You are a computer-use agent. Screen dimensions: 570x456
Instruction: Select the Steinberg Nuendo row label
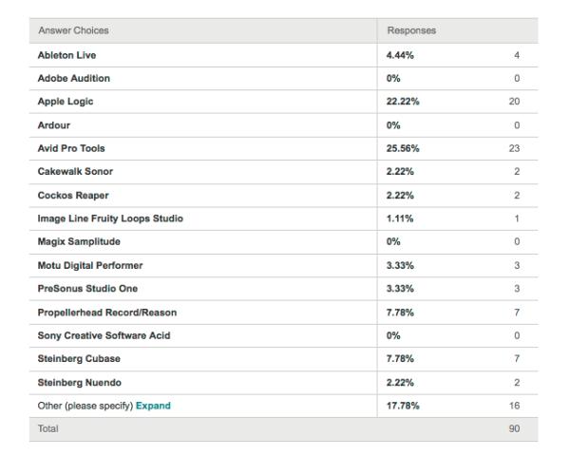80,383
